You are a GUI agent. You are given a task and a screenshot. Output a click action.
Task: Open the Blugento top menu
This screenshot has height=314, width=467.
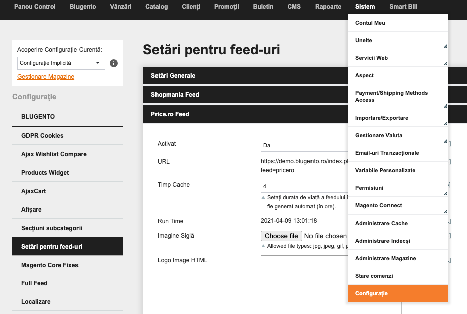tap(83, 7)
